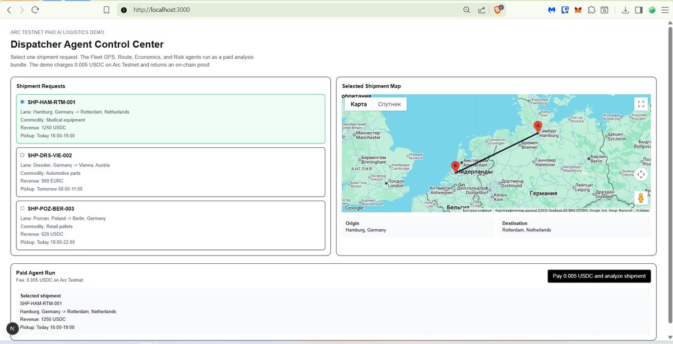This screenshot has height=344, width=673.
Task: Switch the map to Спутник satellite view
Action: pos(389,104)
